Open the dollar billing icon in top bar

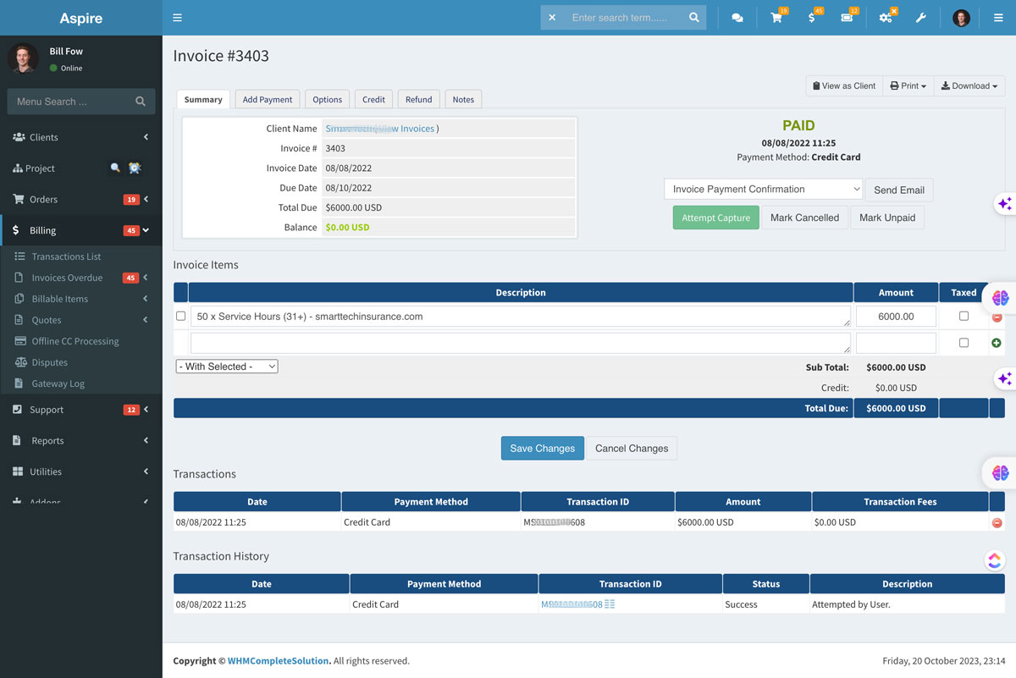813,17
